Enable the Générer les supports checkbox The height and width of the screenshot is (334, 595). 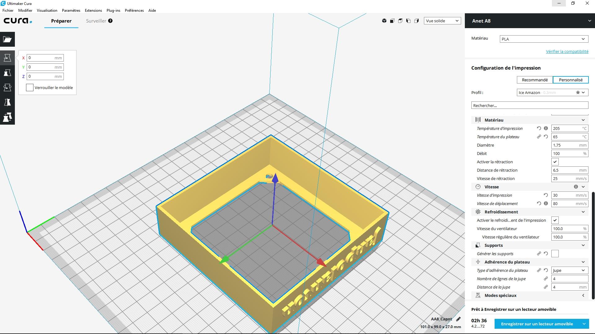[x=555, y=254]
